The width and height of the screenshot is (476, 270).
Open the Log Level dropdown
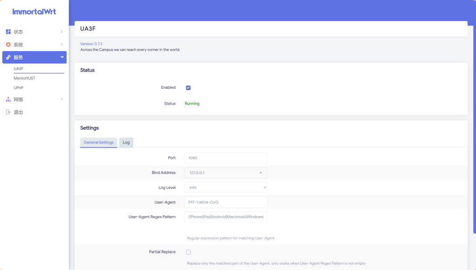tap(226, 187)
